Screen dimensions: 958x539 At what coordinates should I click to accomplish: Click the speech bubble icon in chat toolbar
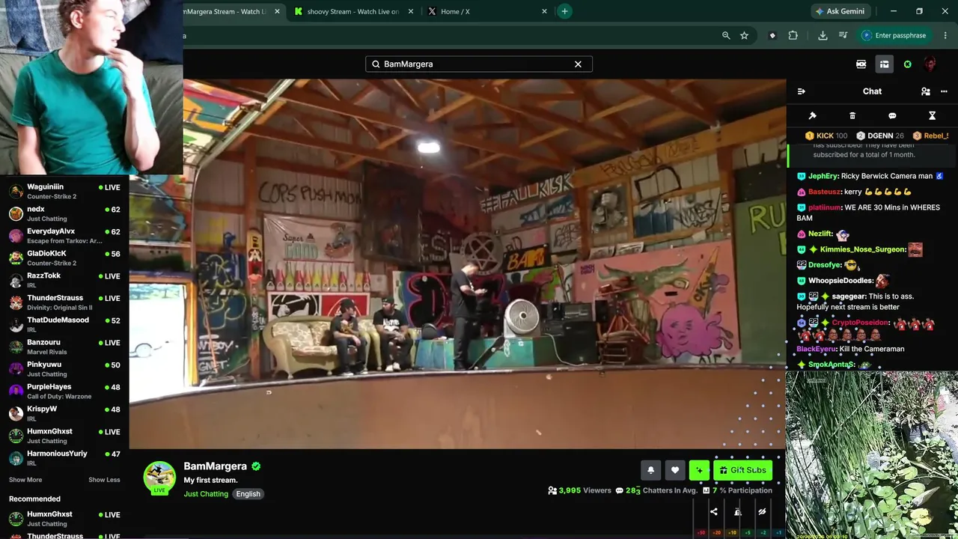[x=892, y=116]
